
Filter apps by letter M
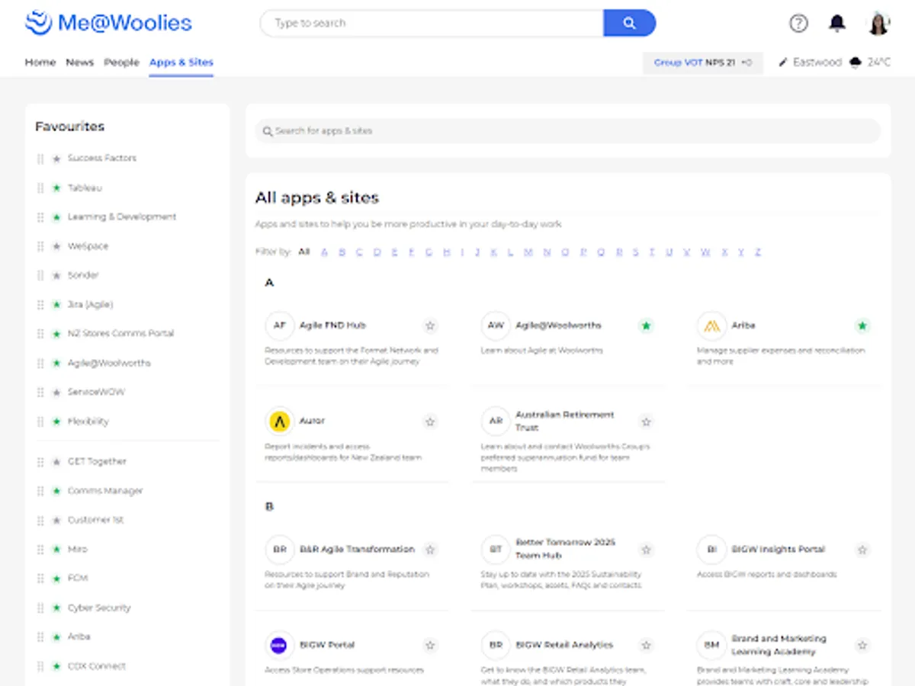pyautogui.click(x=528, y=252)
